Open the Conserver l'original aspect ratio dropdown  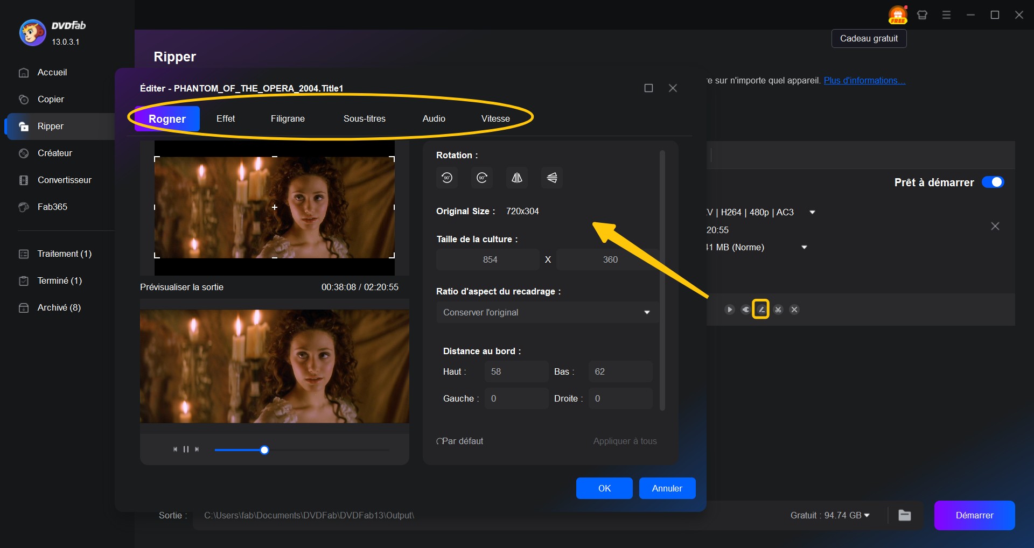tap(547, 312)
